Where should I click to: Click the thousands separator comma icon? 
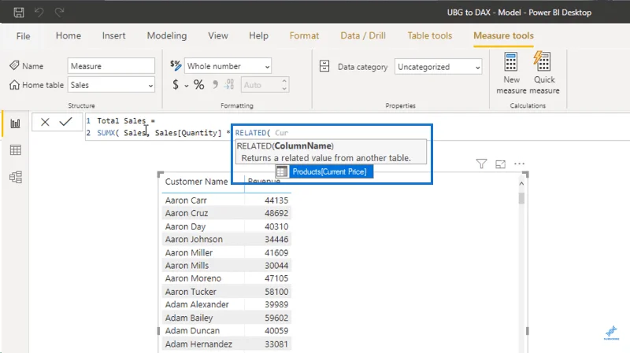click(x=215, y=85)
